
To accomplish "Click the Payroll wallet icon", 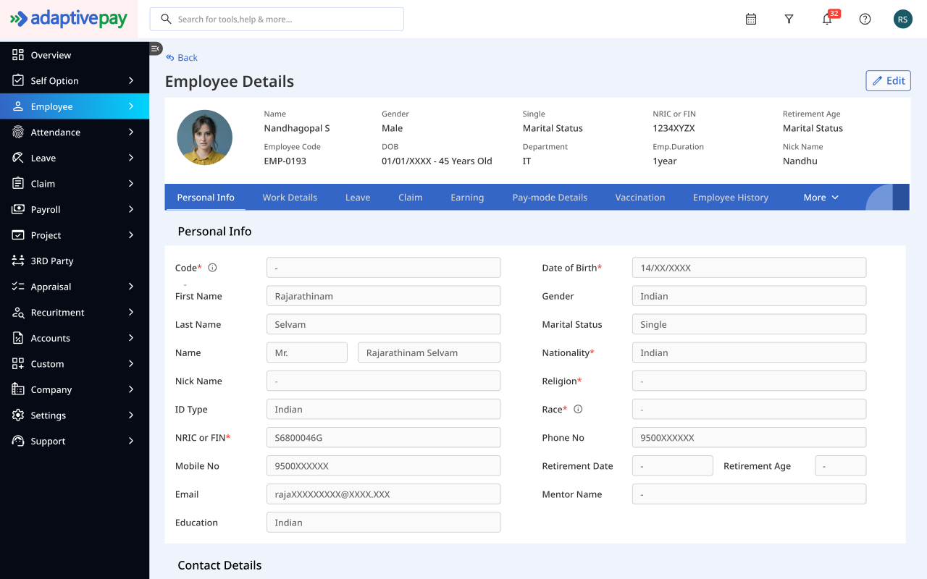I will [18, 209].
